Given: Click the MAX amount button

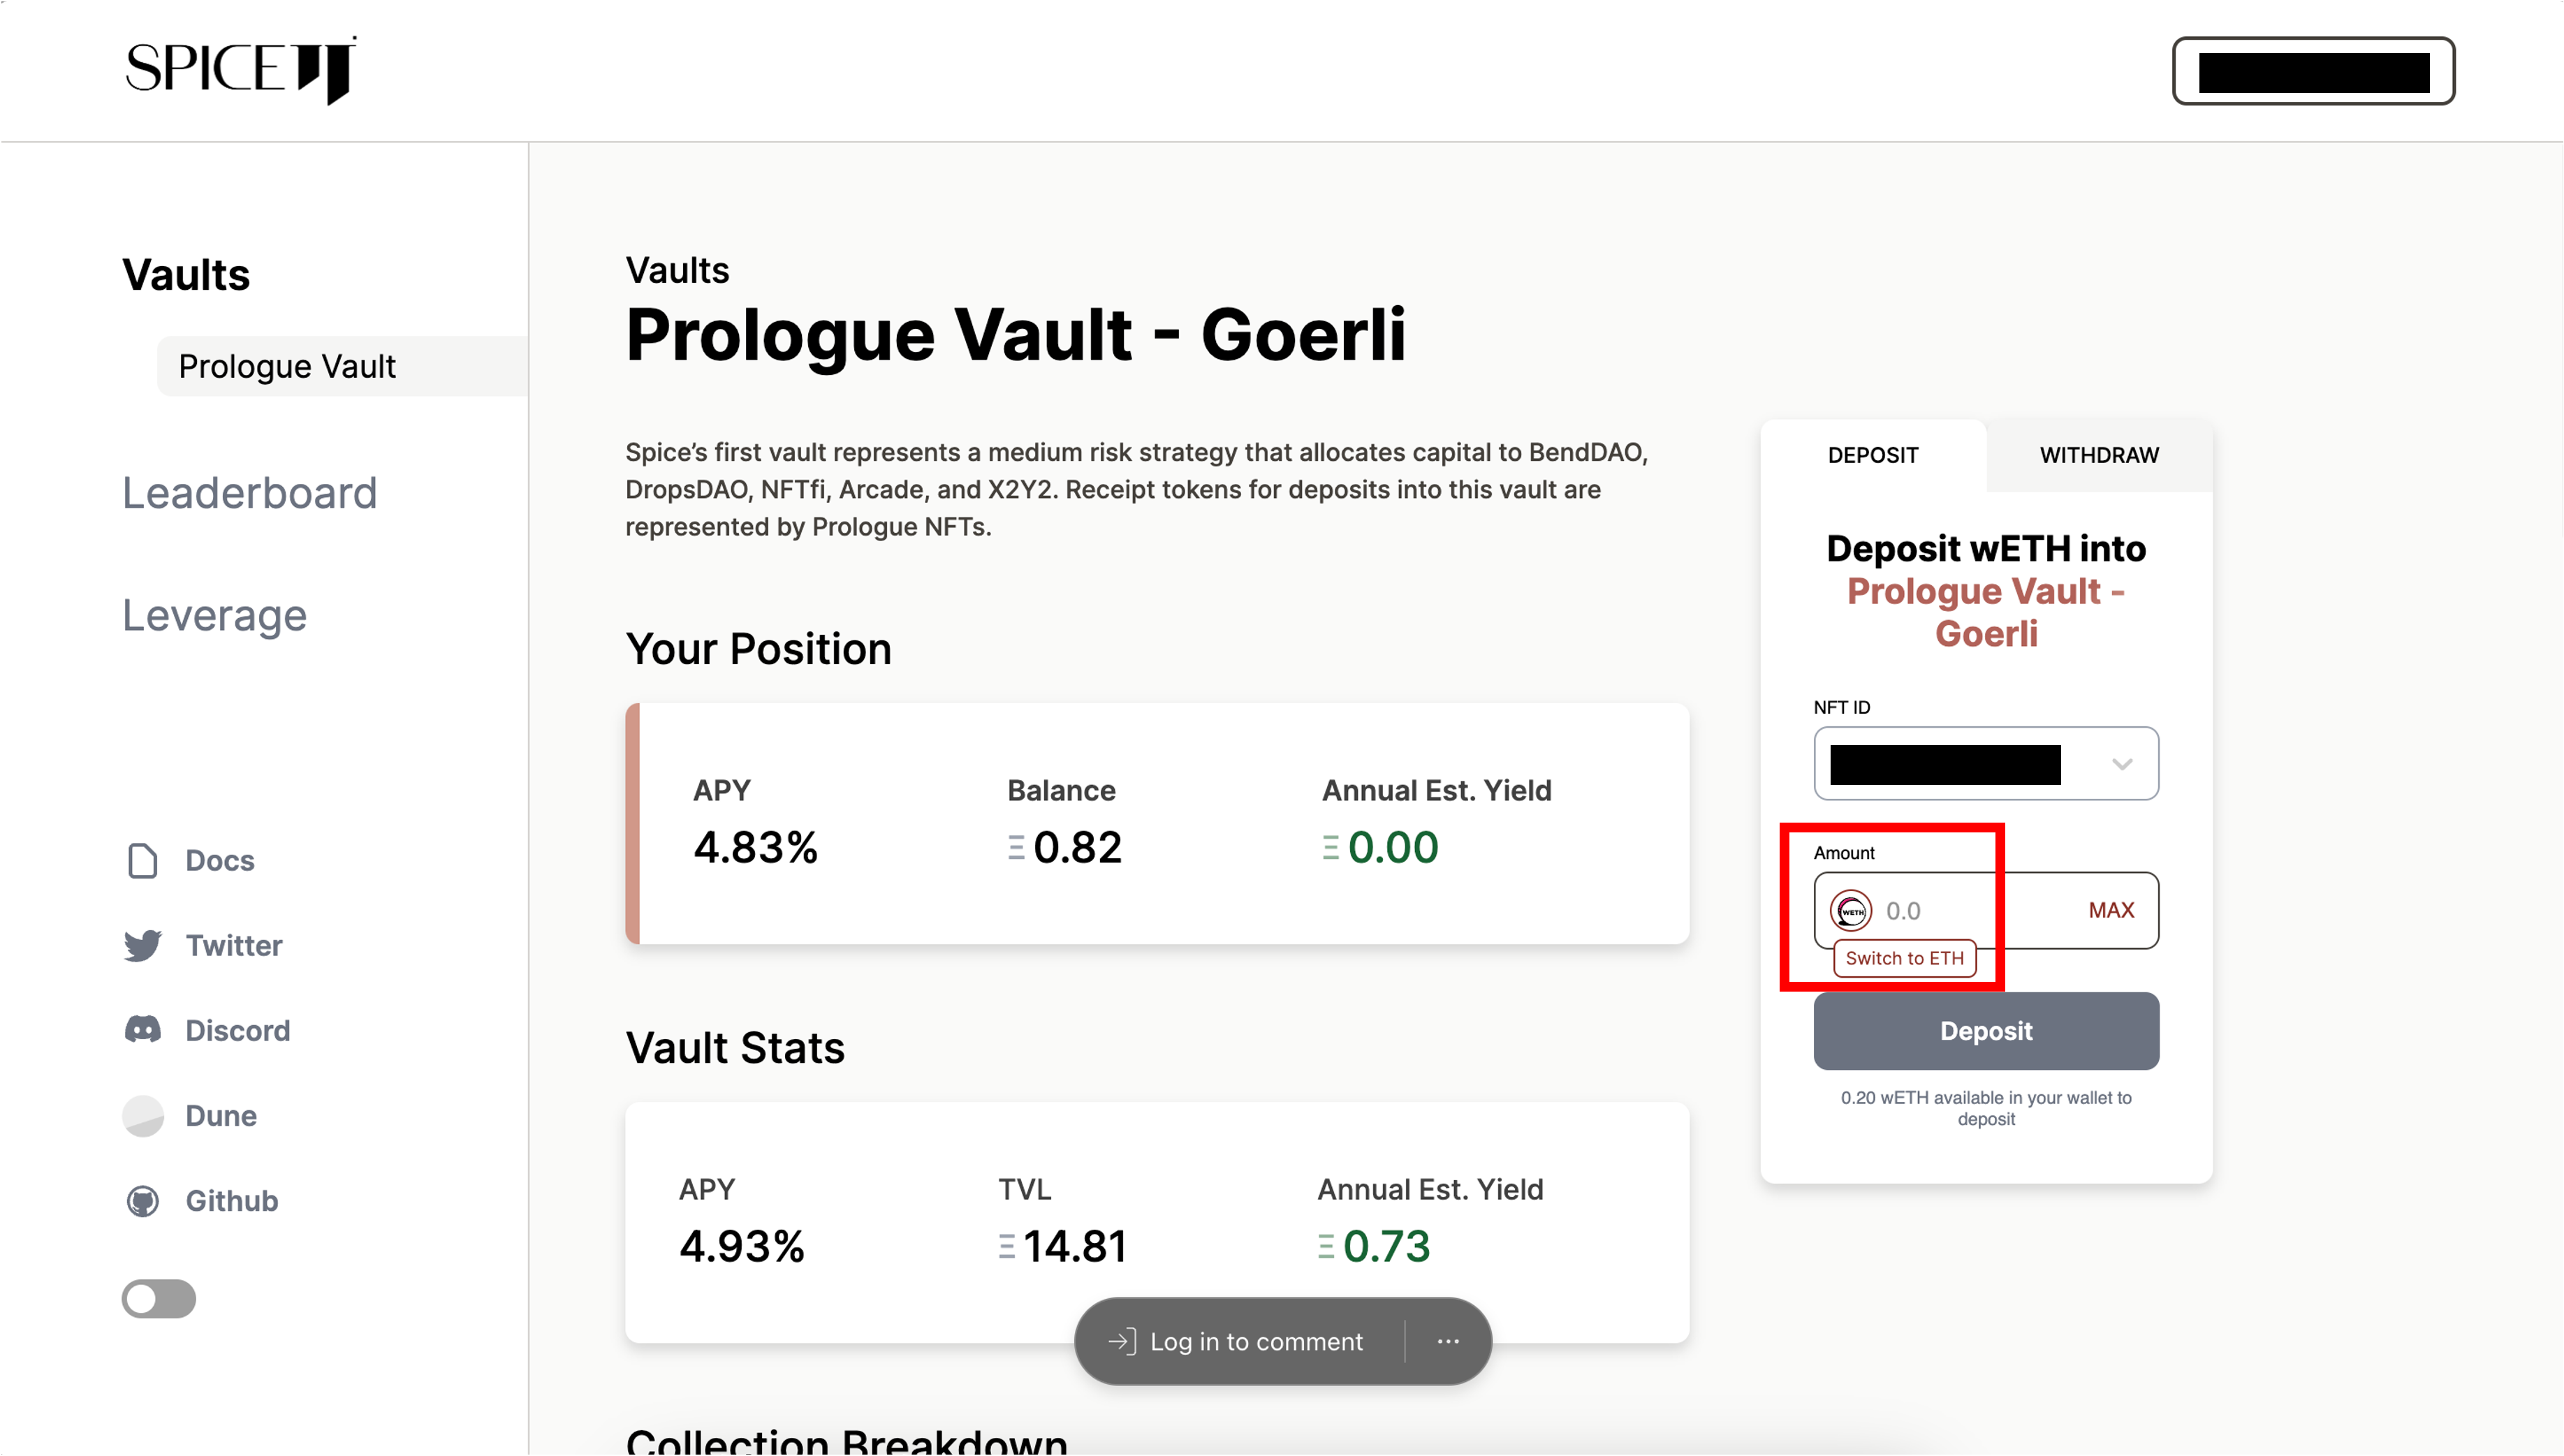Looking at the screenshot, I should pyautogui.click(x=2111, y=910).
